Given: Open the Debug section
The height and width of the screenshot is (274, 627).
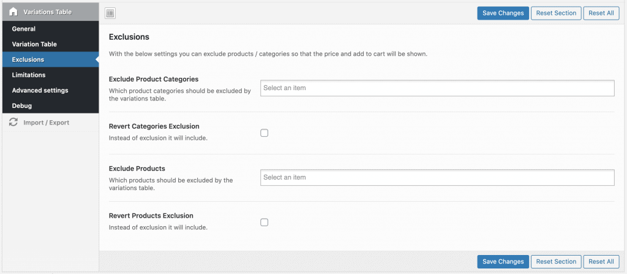Looking at the screenshot, I should click(x=22, y=105).
